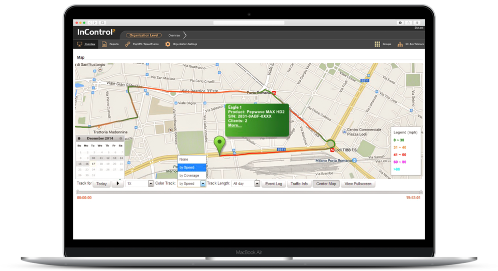
Task: Click the red 41 ~ 60 legend entry
Action: point(400,155)
